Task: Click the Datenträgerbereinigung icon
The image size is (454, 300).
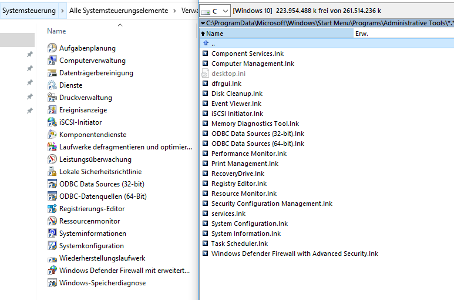Action: point(52,73)
